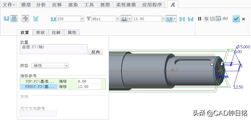Switch to the 分析 tab
This screenshot has height=120, width=251.
(x=41, y=5)
